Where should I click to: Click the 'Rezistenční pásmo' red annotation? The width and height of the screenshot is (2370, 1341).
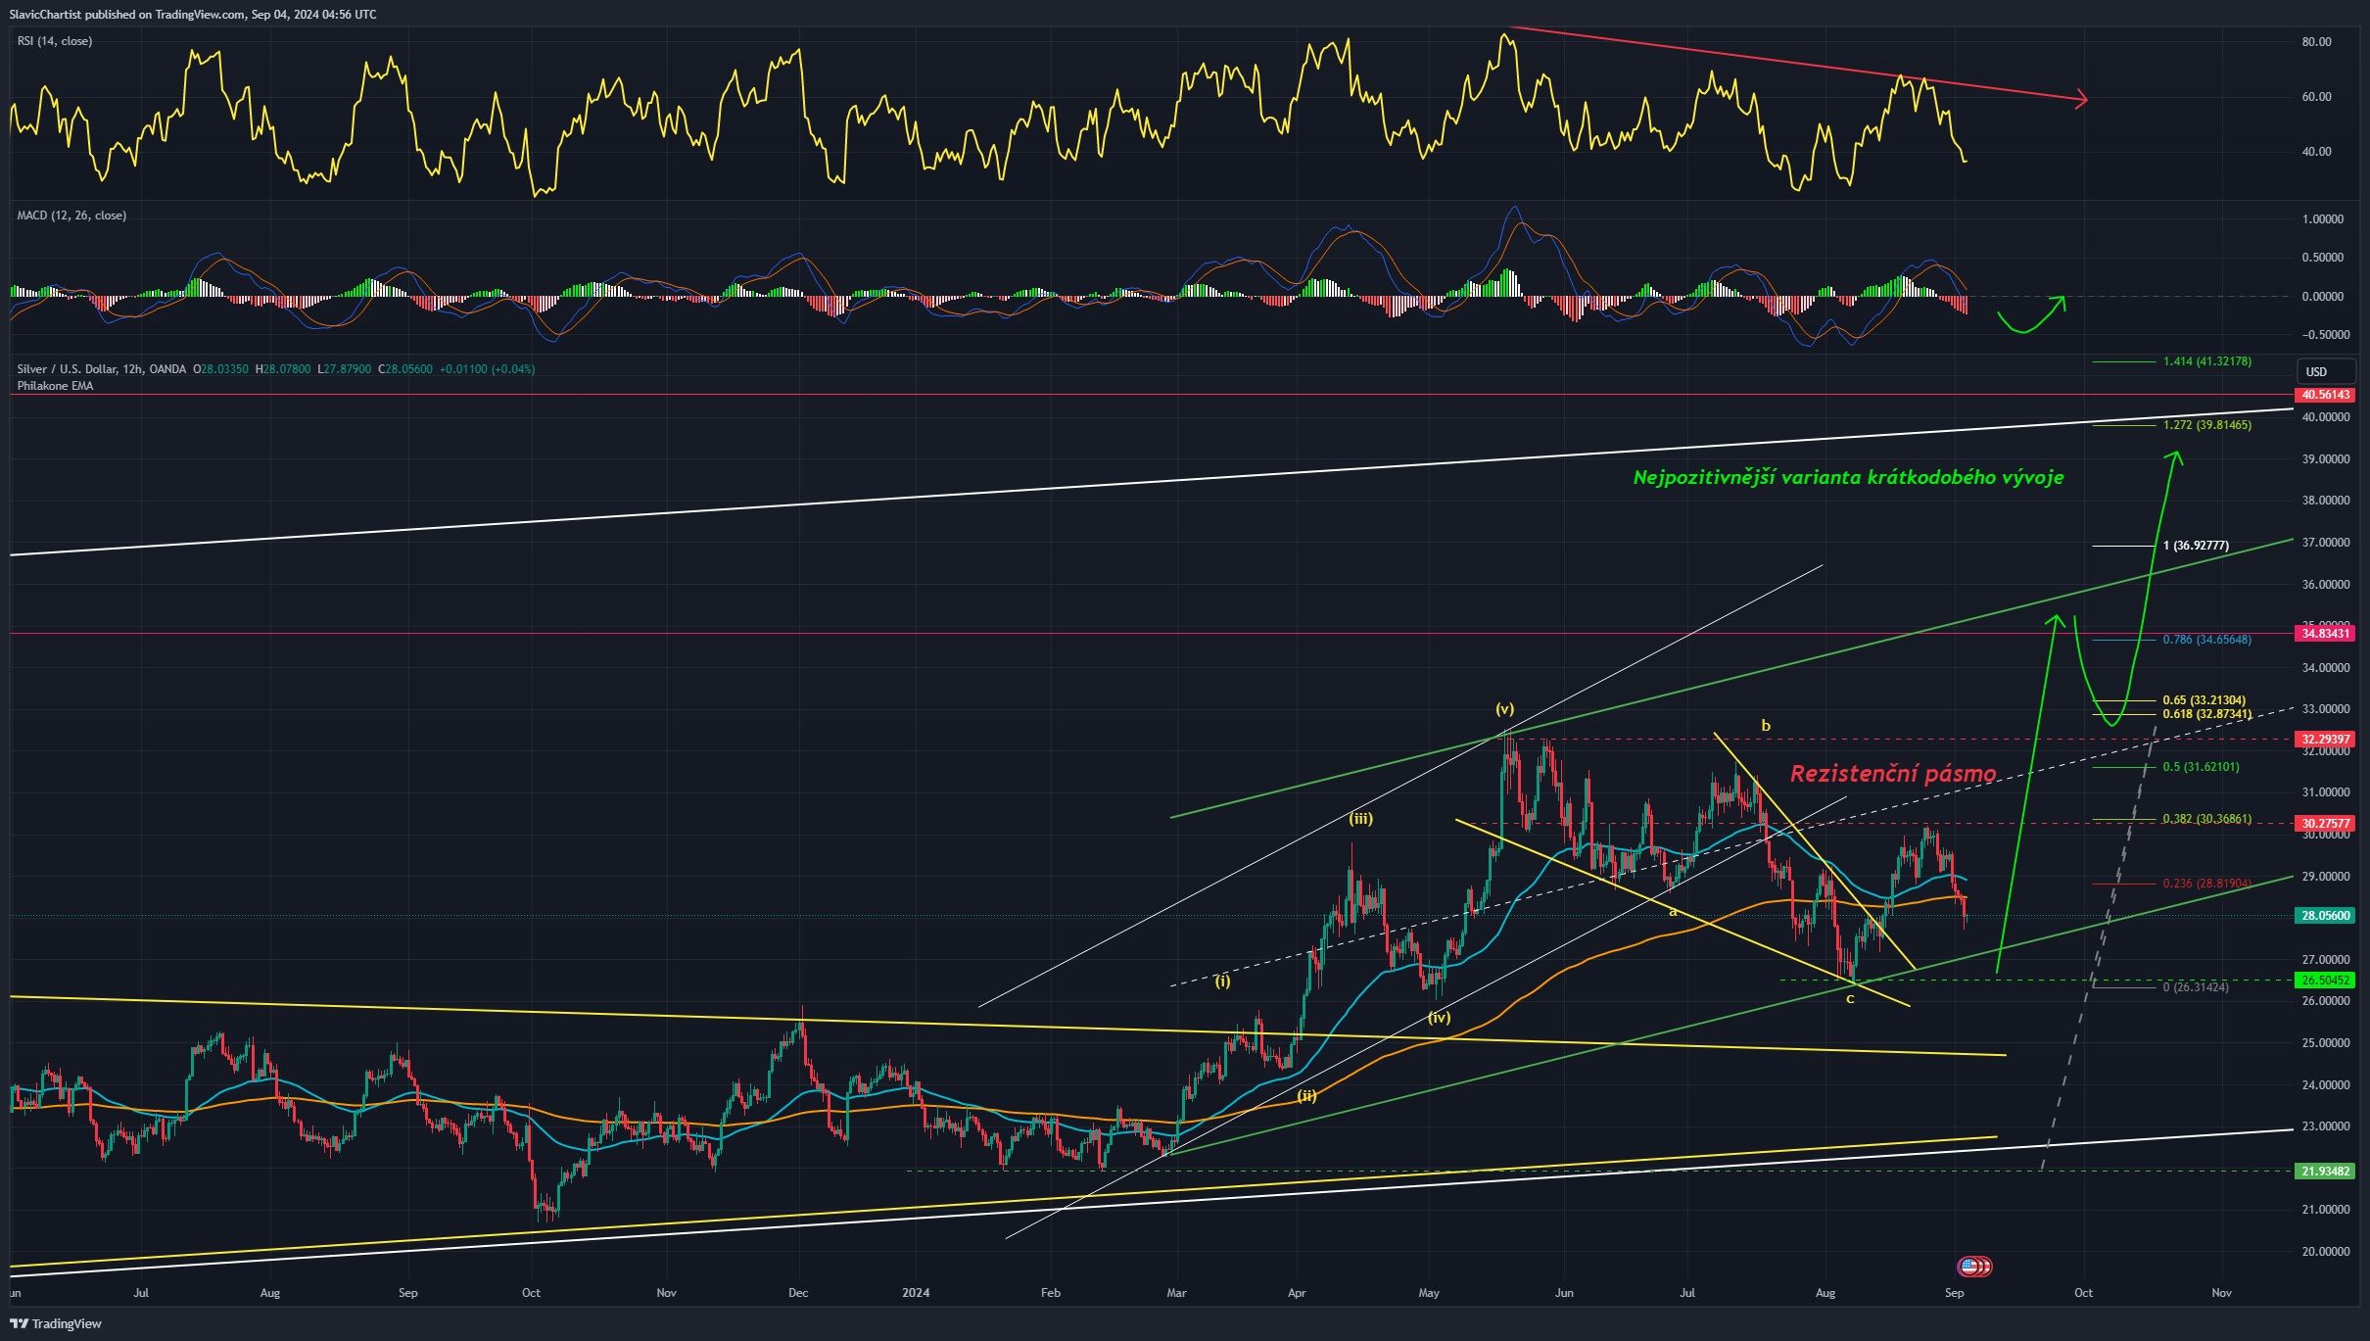pos(1893,774)
